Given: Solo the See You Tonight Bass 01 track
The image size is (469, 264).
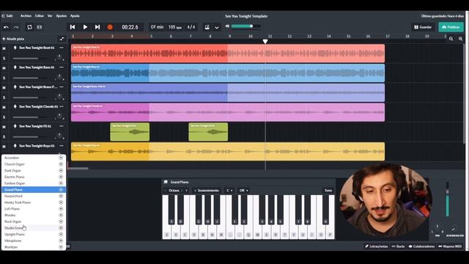Looking at the screenshot, I should (x=4, y=78).
